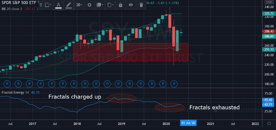Viewport: 276px width, 130px height.
Task: Click the 2020 label on time axis
Action: tap(166, 124)
